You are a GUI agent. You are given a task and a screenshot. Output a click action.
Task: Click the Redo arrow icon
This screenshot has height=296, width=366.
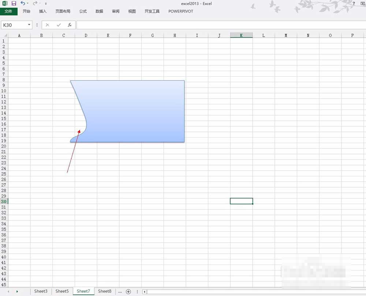(35, 3)
